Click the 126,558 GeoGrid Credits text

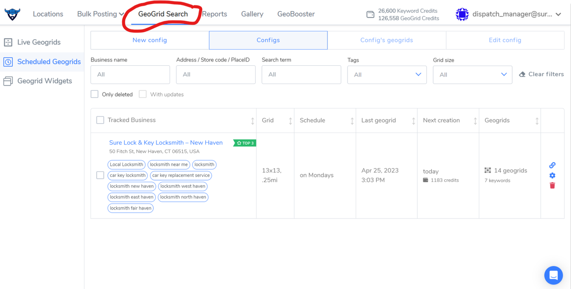[x=409, y=18]
